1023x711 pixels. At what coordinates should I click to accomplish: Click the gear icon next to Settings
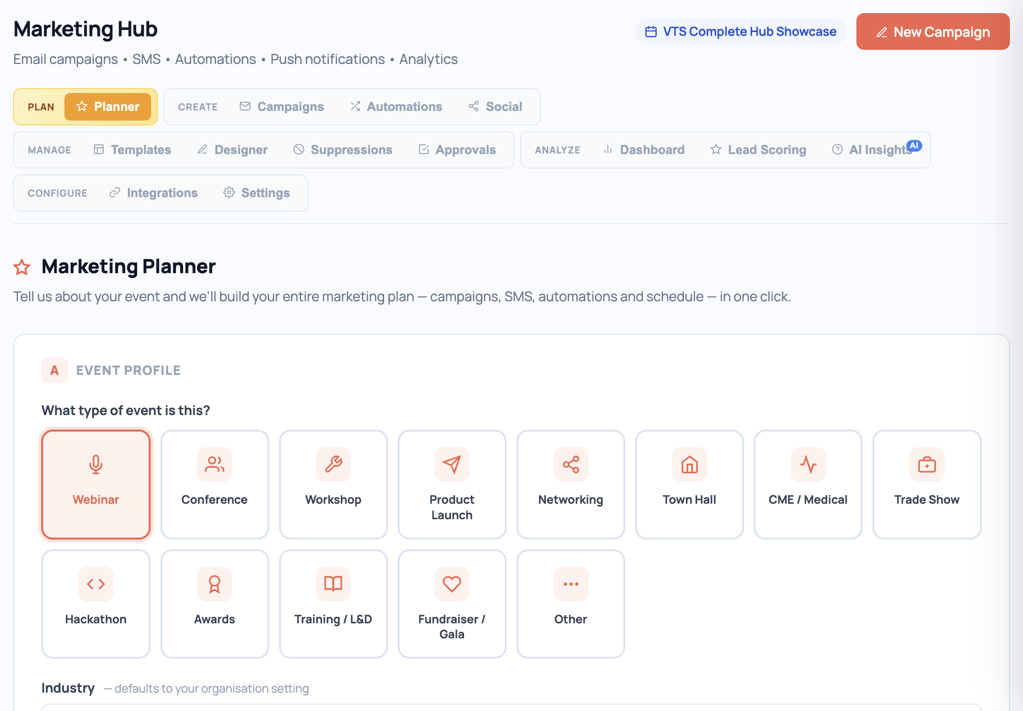tap(229, 192)
